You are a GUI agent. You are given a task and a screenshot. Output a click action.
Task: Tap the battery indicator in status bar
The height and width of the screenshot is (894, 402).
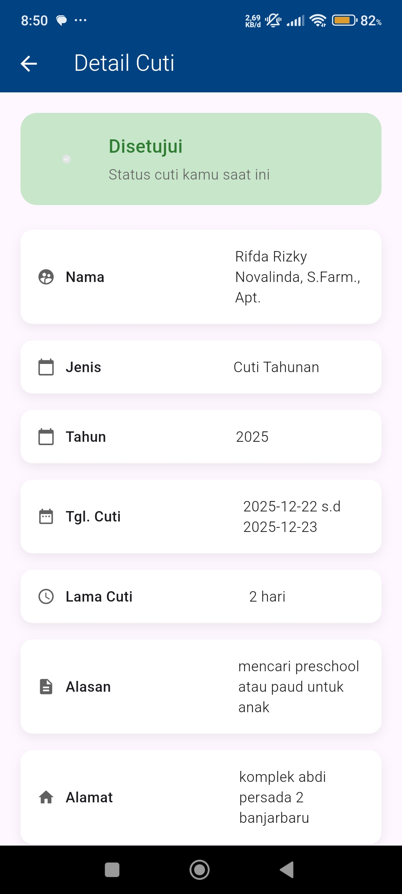click(344, 20)
